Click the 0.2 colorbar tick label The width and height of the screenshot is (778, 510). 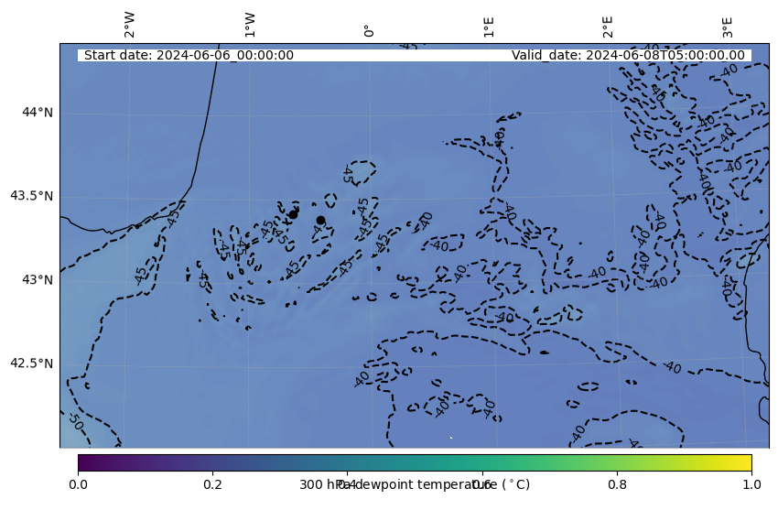click(212, 484)
